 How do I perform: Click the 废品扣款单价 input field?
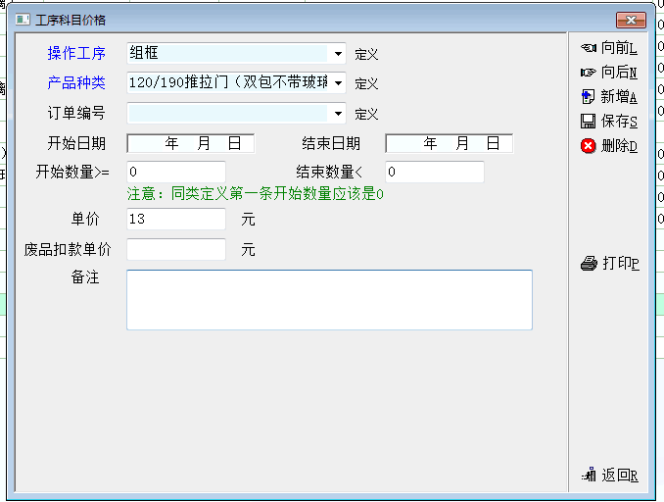tap(175, 249)
